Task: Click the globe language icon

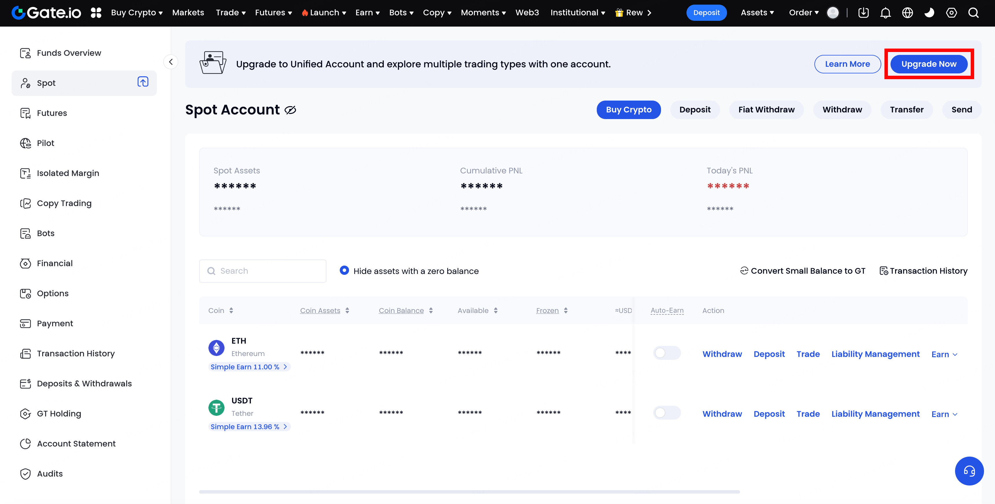Action: coord(907,13)
